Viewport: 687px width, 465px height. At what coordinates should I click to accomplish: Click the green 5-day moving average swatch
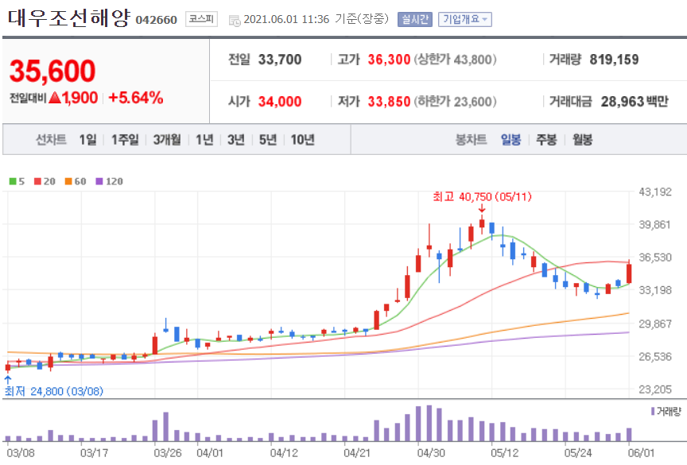pos(13,181)
